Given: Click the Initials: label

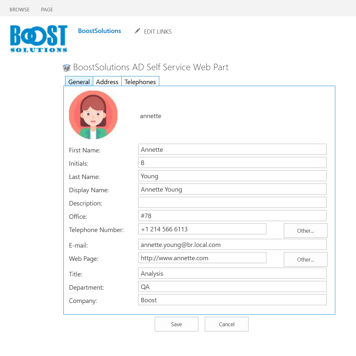Looking at the screenshot, I should pos(79,163).
